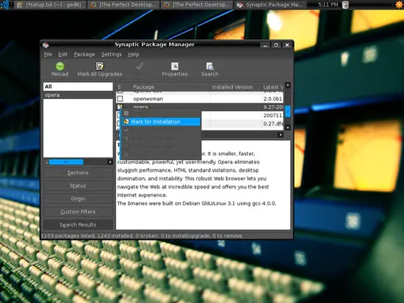
Task: Click the Mark All Upgrades icon
Action: [x=99, y=66]
